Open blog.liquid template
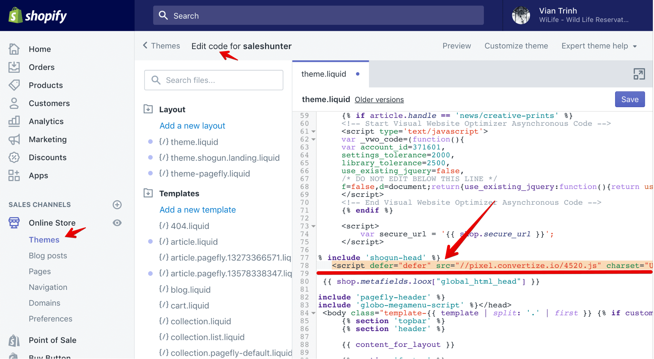 [185, 290]
